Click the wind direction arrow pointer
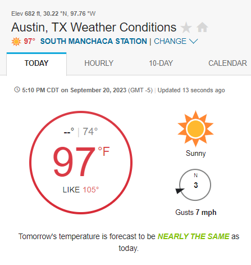251x265 pixels. click(x=180, y=191)
